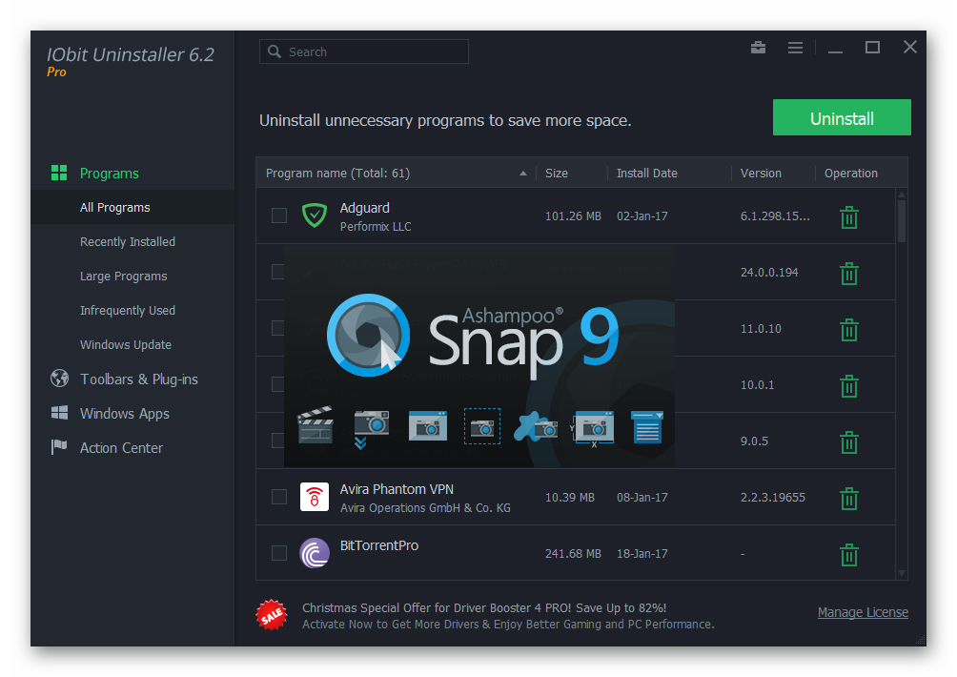957x677 pixels.
Task: Click the BitTorrentPro purple swirl icon
Action: click(x=315, y=553)
